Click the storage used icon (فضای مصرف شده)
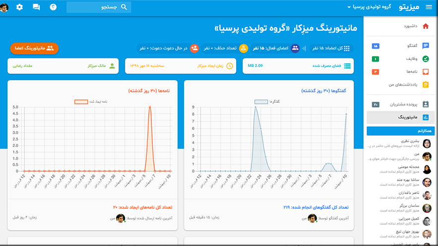Screen dimensions: 438x246 coord(347,66)
